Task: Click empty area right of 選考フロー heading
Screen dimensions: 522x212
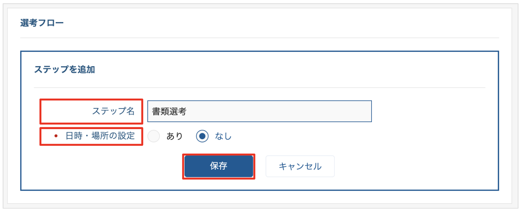Action: click(281, 23)
